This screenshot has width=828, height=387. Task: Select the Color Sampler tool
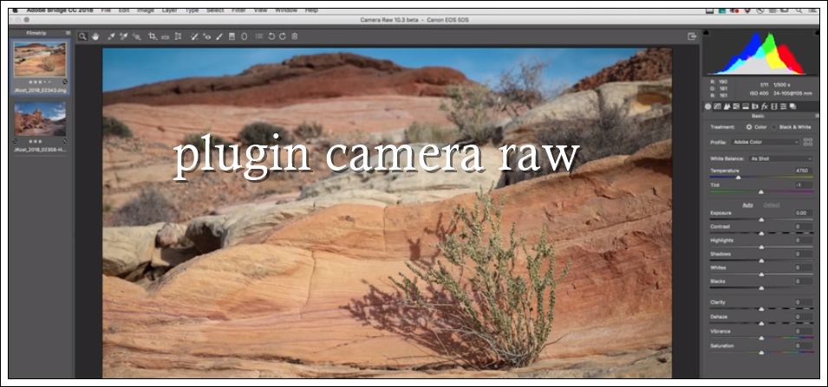[124, 36]
